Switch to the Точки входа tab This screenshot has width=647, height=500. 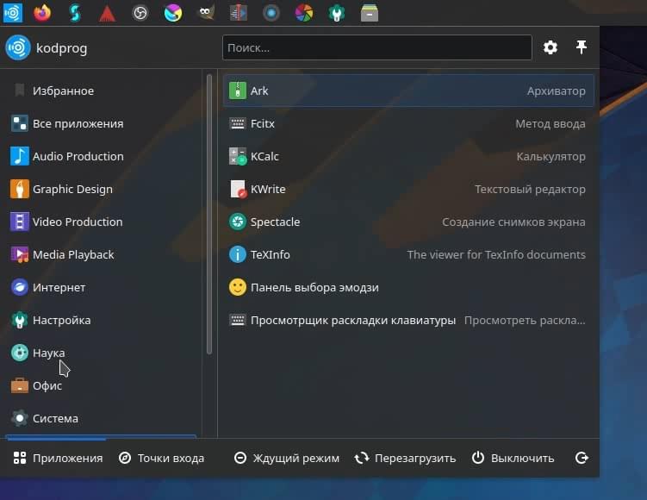[x=161, y=458]
